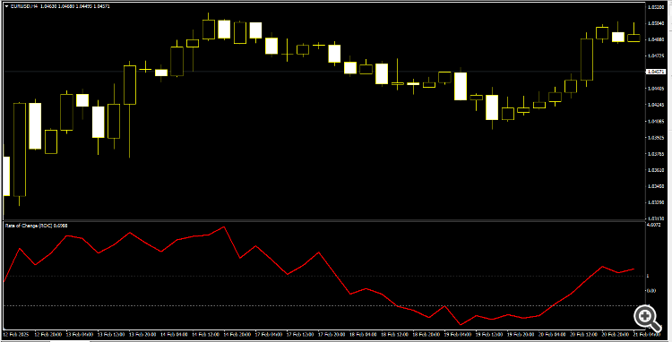Click the Rate of Change (ROC) indicator label
The height and width of the screenshot is (342, 672).
[29, 225]
